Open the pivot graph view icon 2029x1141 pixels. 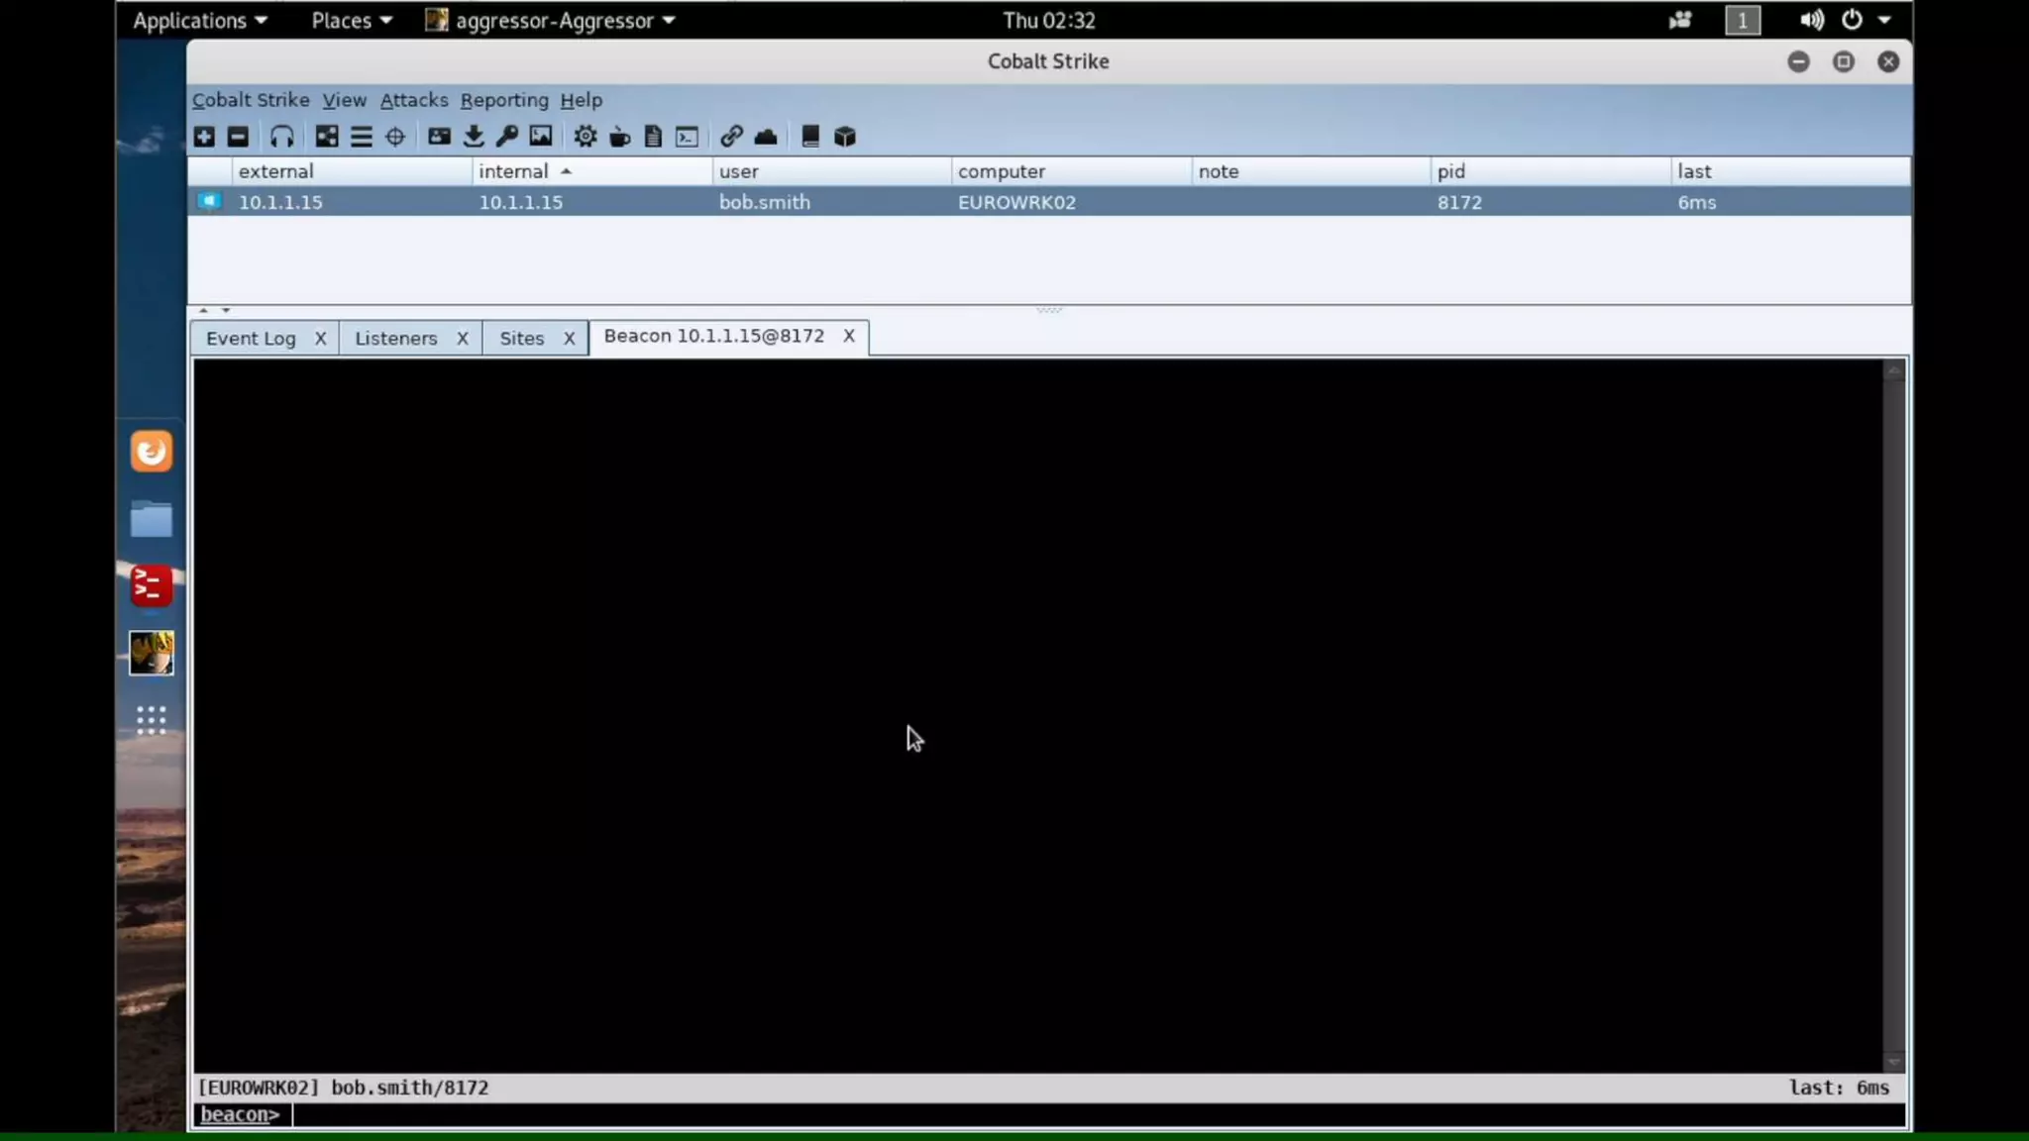(x=326, y=137)
